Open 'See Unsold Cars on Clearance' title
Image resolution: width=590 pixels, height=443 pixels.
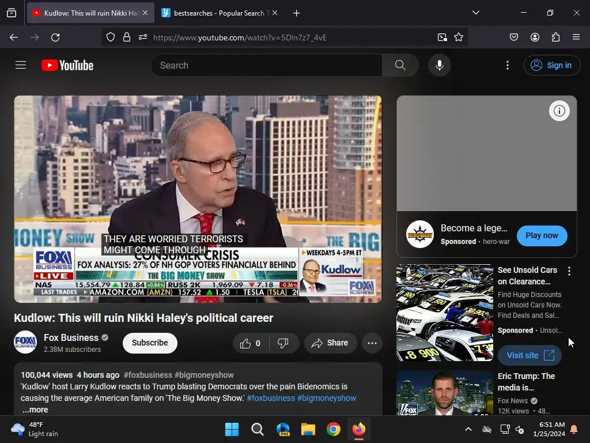coord(527,276)
